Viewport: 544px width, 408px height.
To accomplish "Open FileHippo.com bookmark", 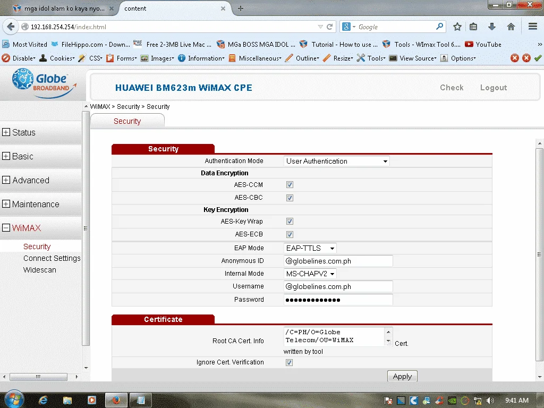I will 90,45.
